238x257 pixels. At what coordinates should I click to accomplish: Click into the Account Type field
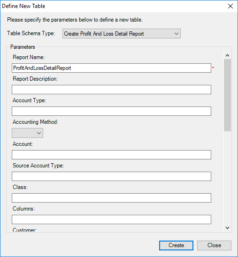[x=111, y=111]
